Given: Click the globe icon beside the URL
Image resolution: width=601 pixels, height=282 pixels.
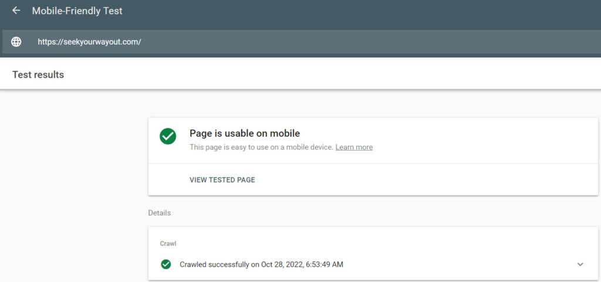Looking at the screenshot, I should coord(16,42).
